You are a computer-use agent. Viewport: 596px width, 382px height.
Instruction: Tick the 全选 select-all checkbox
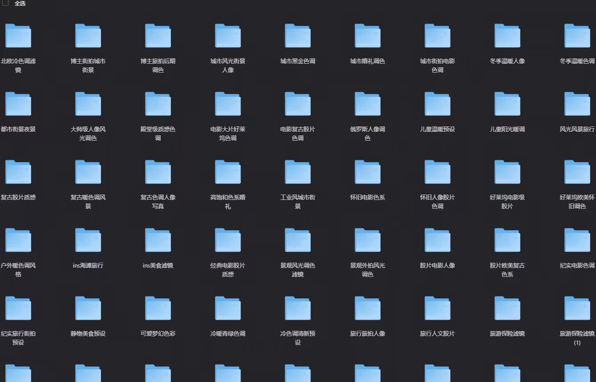(5, 3)
